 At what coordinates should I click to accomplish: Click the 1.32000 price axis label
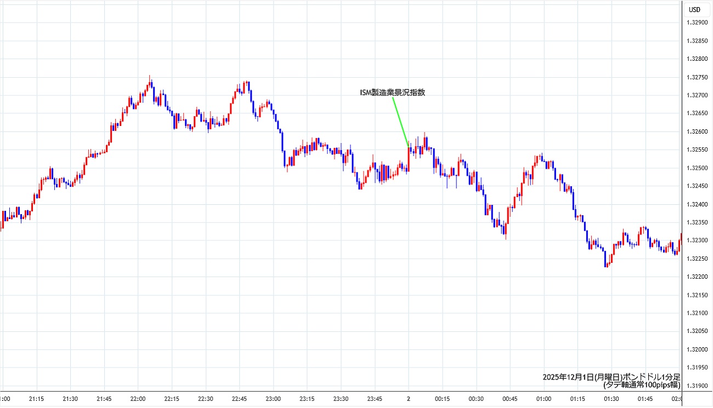tap(696, 349)
